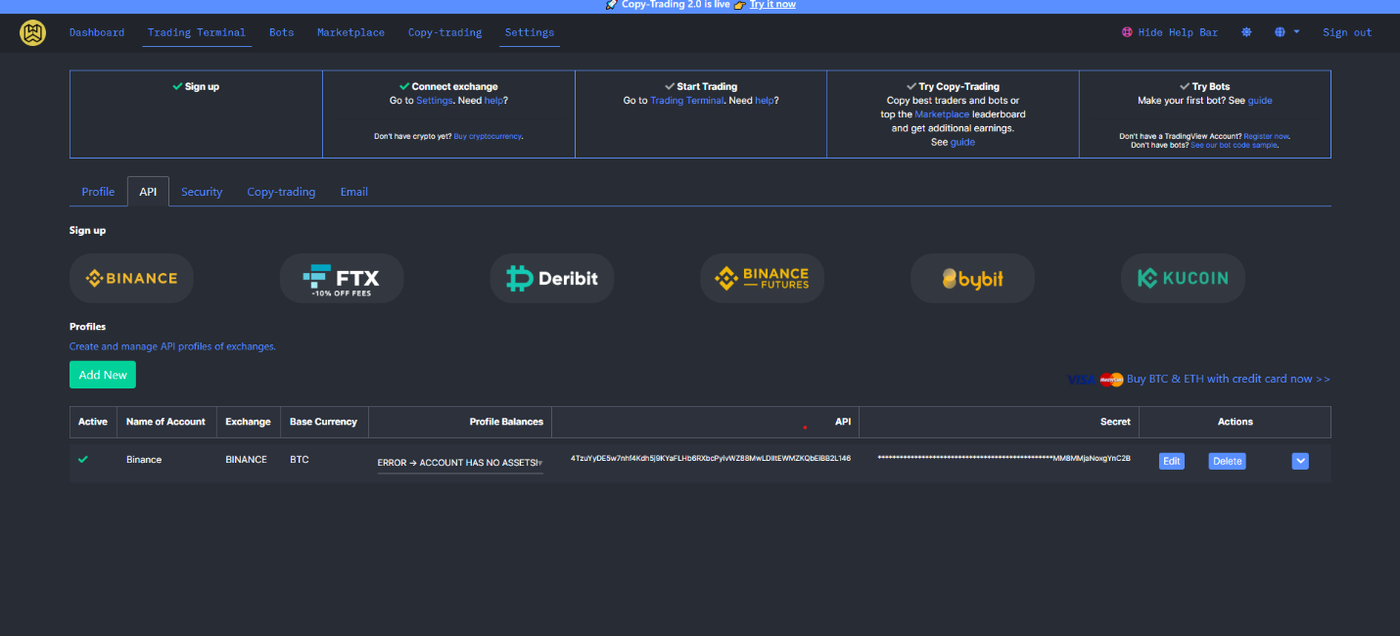1400x636 pixels.
Task: Click the BTC base currency cell
Action: [x=300, y=460]
